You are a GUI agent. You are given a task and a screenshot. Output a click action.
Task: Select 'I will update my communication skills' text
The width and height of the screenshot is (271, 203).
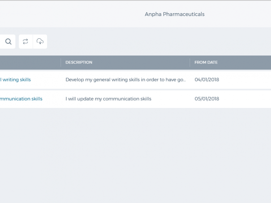click(x=108, y=99)
